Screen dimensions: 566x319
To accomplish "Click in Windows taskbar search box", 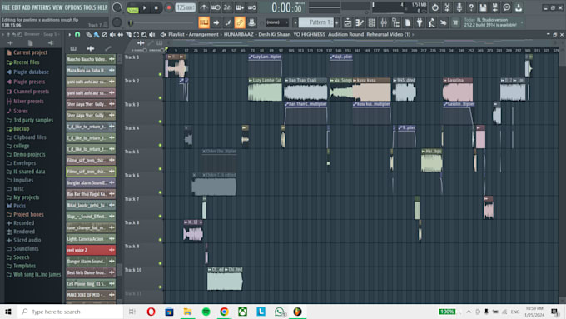I will pos(71,312).
